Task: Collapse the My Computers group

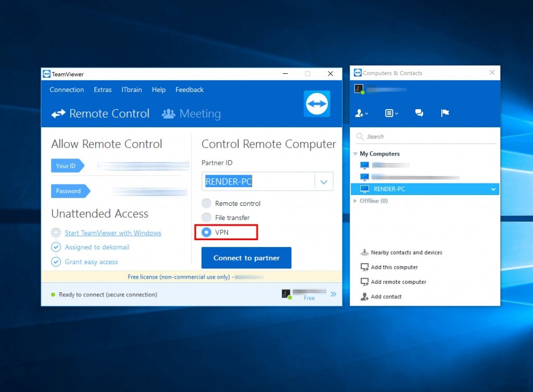Action: click(355, 154)
